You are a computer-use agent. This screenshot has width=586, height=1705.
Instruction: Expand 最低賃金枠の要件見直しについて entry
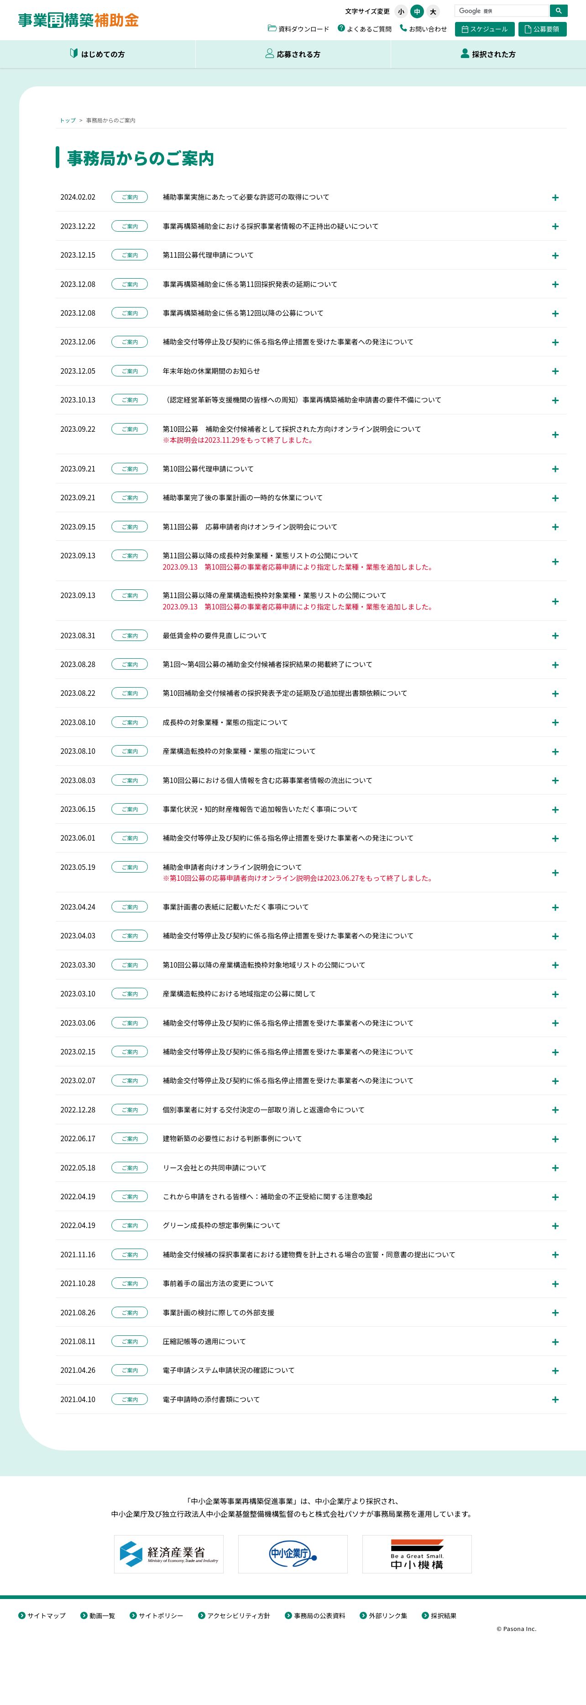point(555,636)
